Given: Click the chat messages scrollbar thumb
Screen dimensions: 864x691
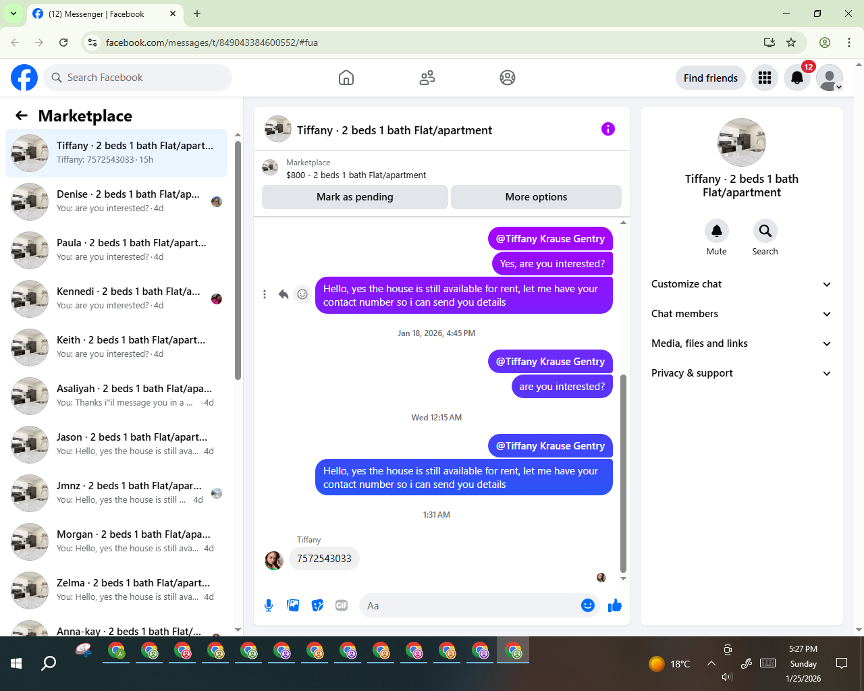Looking at the screenshot, I should tap(623, 473).
